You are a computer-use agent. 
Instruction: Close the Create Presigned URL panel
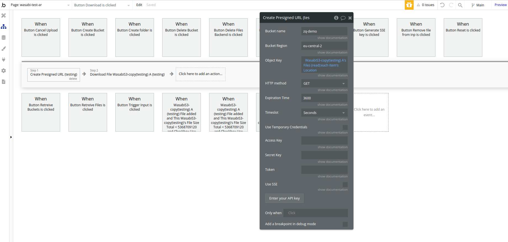click(x=350, y=18)
